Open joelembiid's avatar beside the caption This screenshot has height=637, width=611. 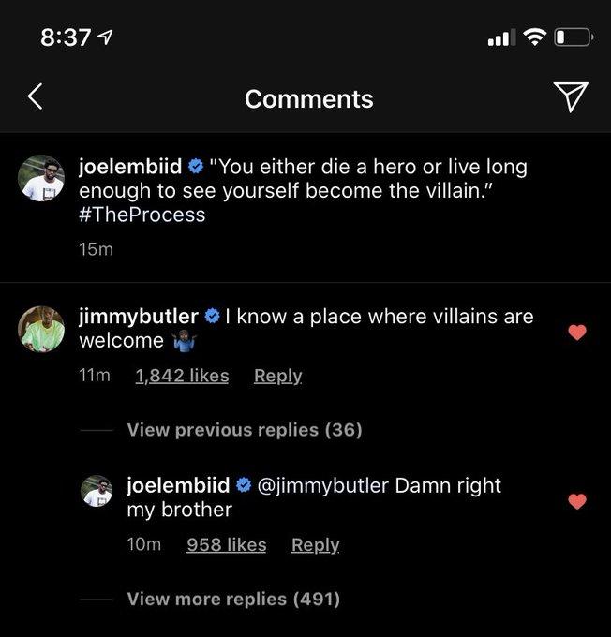[42, 178]
